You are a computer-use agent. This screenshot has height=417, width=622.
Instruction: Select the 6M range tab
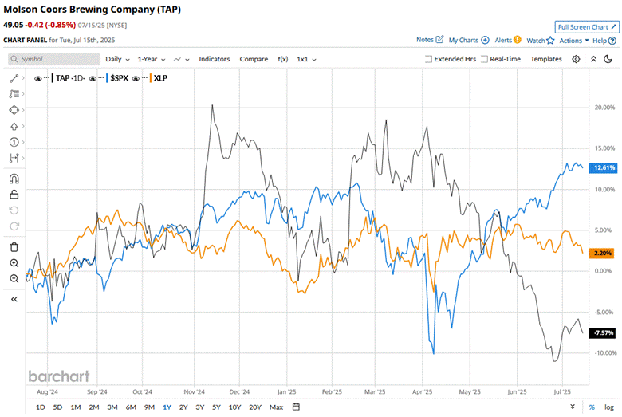coord(131,407)
